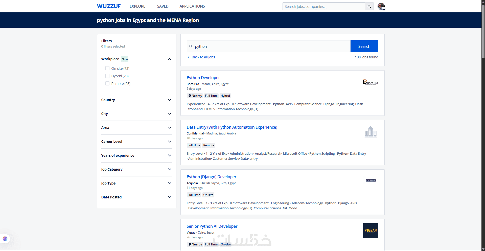Image resolution: width=485 pixels, height=251 pixels.
Task: Click the Nearby tag on Python Developer job
Action: point(195,96)
